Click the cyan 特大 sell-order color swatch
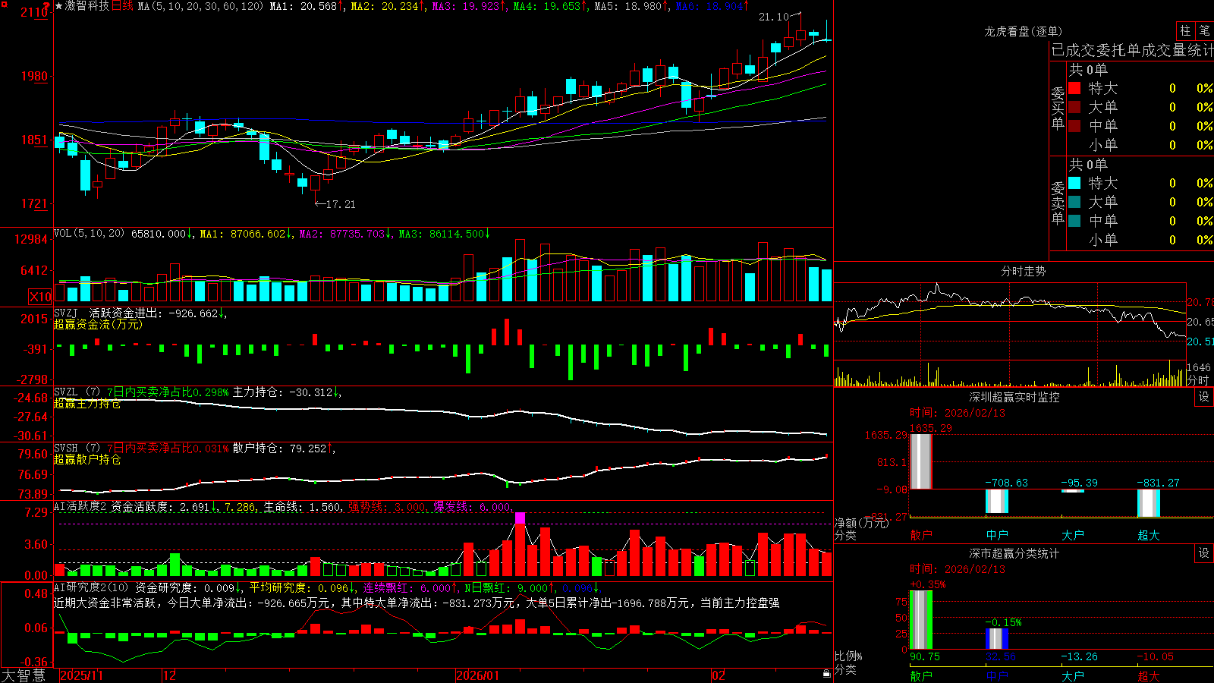Image resolution: width=1214 pixels, height=683 pixels. tap(1074, 183)
